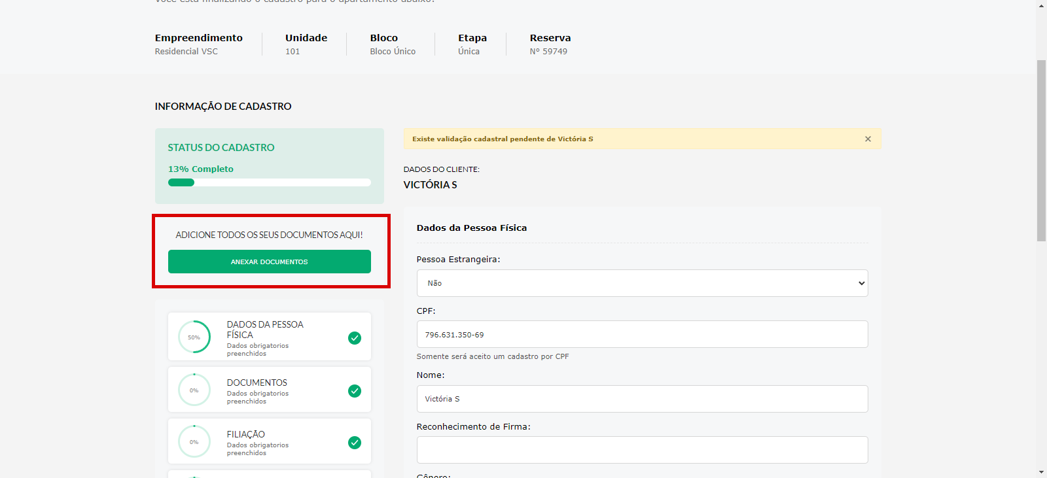Click the 'INFORMAÇÃO DE CADASTRO' heading

pos(223,106)
